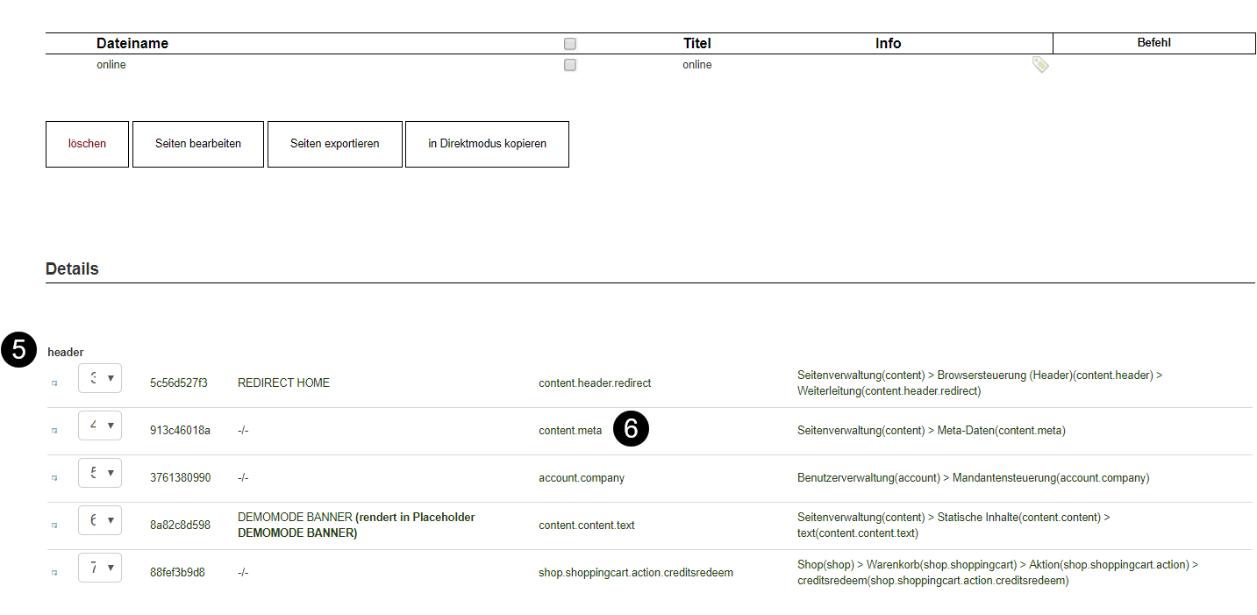Viewport: 1257px width, 615px height.
Task: Click the online filename in the table
Action: [x=111, y=65]
